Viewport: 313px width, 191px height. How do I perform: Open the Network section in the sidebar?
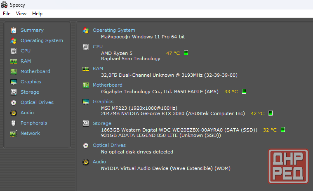tap(31, 133)
